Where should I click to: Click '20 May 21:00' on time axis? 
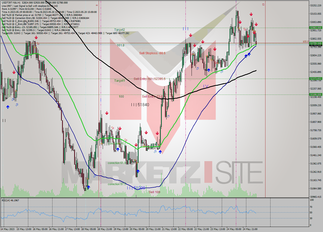pyautogui.click(x=153, y=229)
